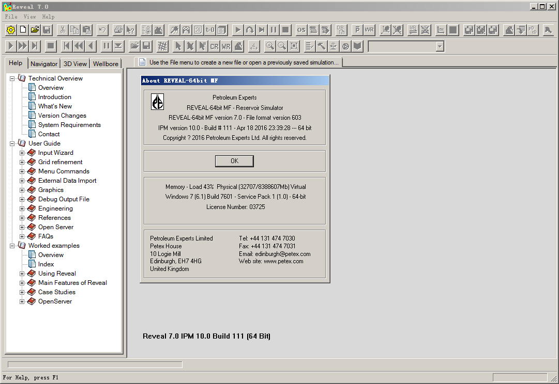Screen dimensions: 559x384
Task: Click the thermometer toolbar icon
Action: (x=146, y=30)
